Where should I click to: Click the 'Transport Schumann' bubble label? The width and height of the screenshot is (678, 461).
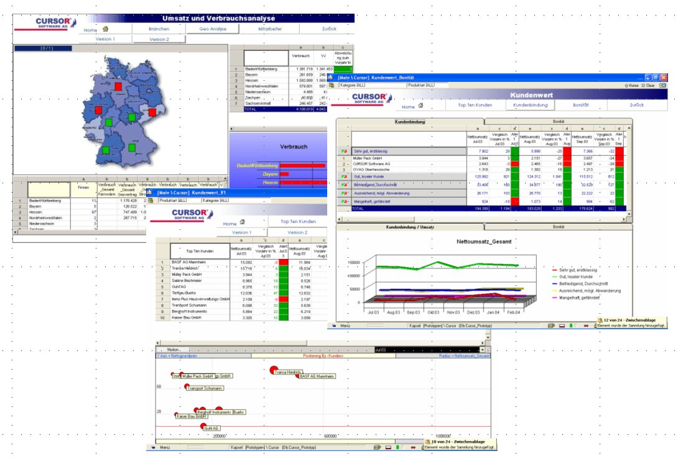coord(205,388)
